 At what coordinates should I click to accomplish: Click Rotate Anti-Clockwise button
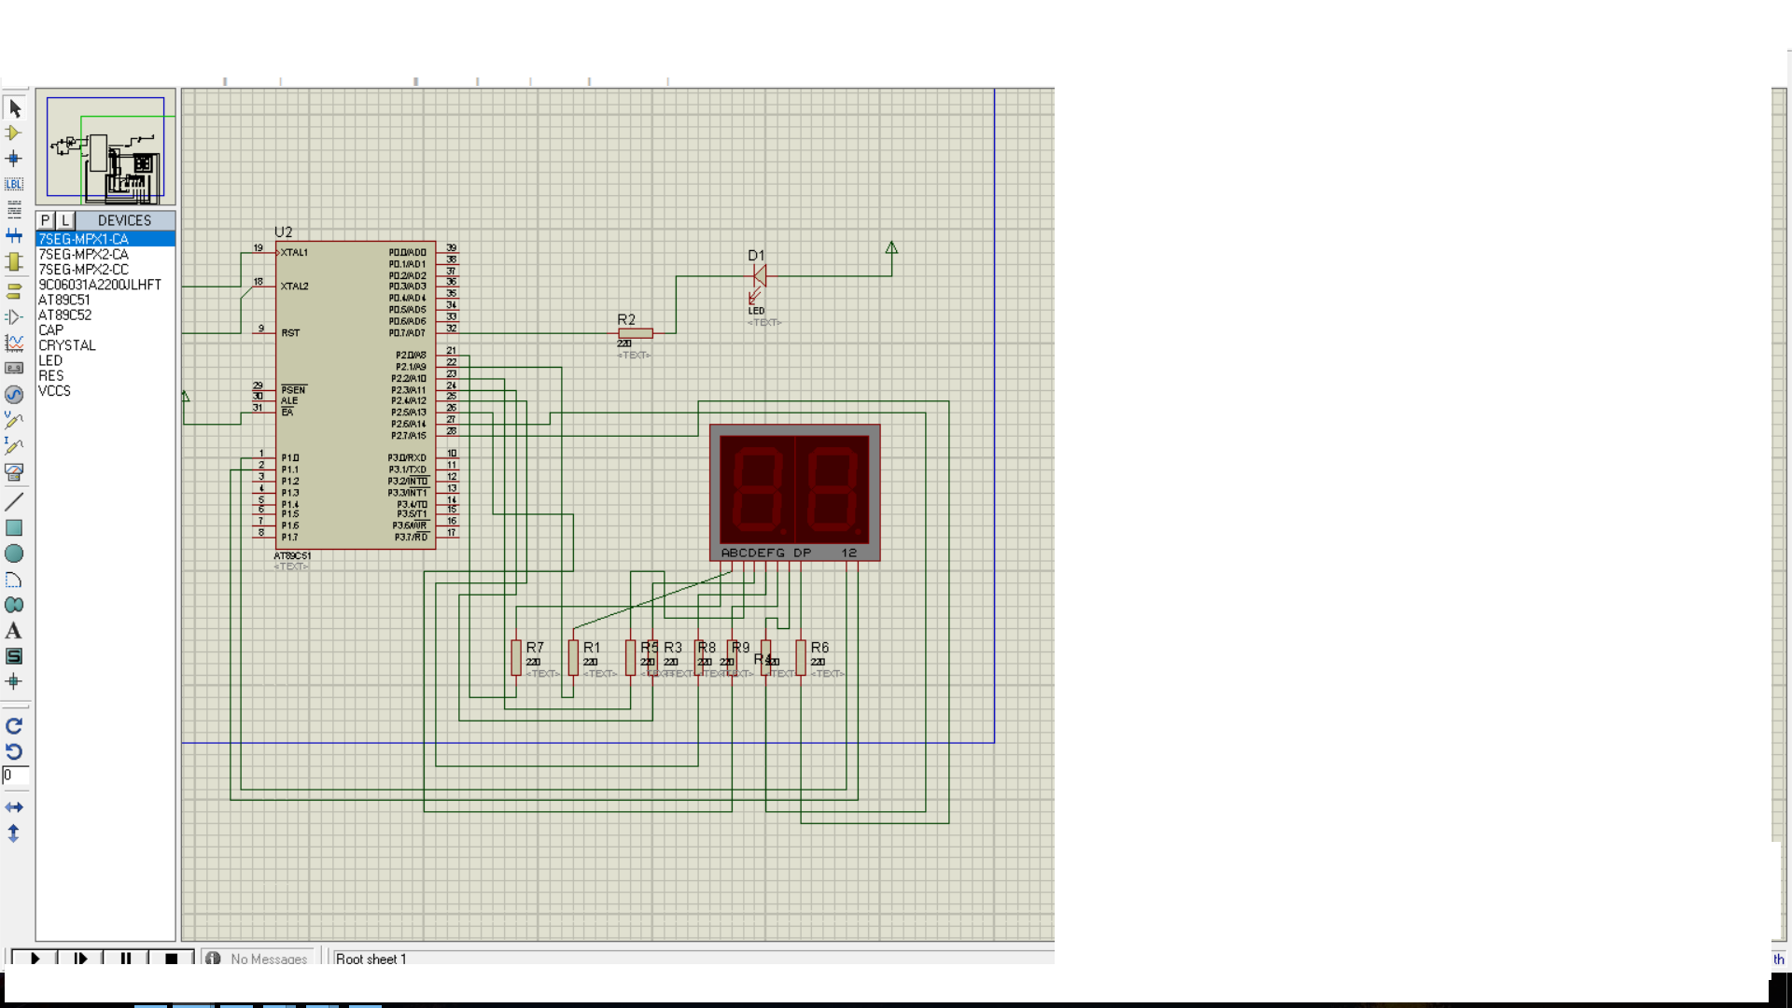click(14, 751)
